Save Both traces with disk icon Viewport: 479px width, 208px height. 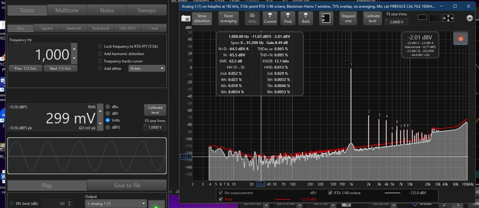click(306, 18)
